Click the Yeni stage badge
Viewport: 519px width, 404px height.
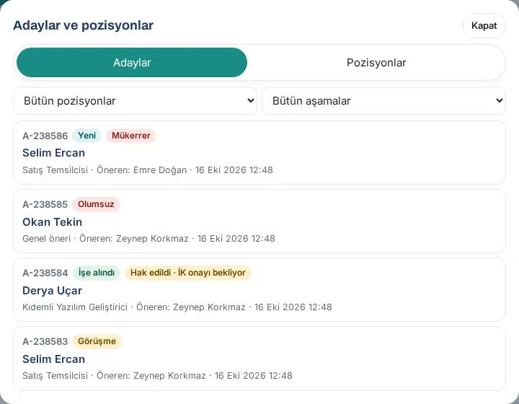pos(86,136)
